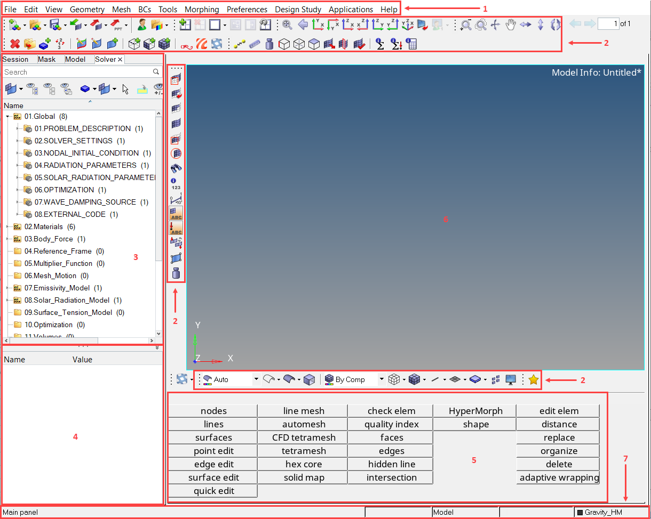Open the Design Study menu
This screenshot has width=651, height=519.
point(298,9)
